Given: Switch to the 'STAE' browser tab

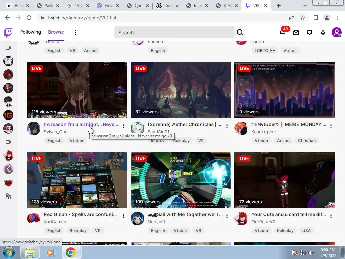Looking at the screenshot, I should pyautogui.click(x=227, y=6).
